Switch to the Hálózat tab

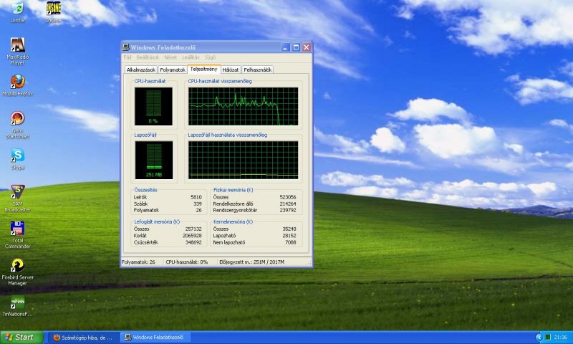tap(230, 70)
